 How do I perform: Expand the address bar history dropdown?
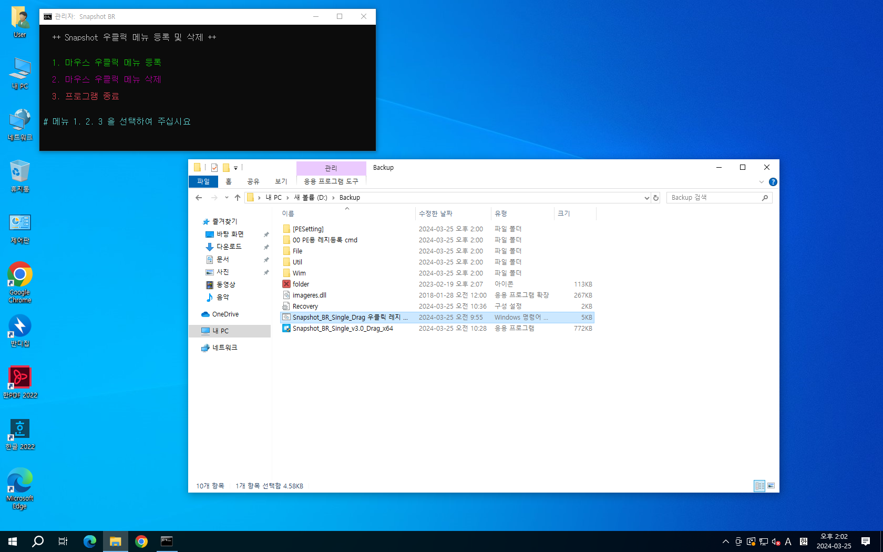[x=646, y=198]
